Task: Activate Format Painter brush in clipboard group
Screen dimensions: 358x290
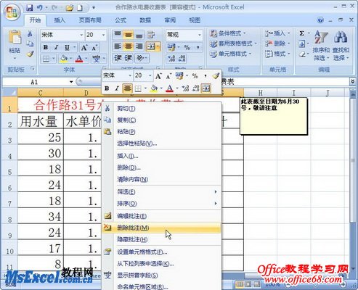Action: tap(30, 54)
